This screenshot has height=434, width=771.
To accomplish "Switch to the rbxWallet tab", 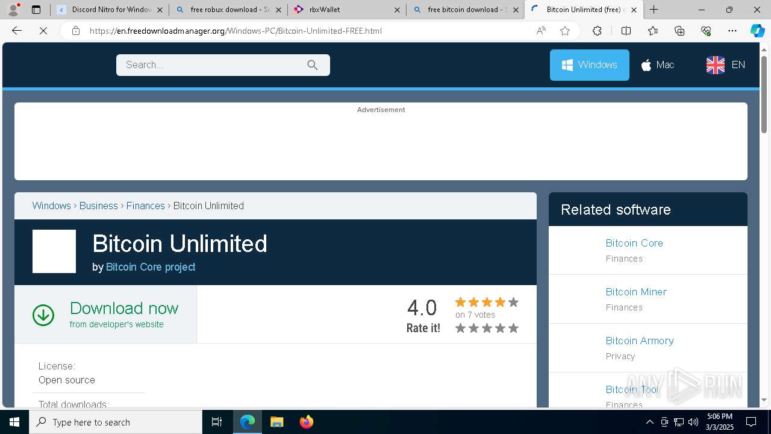I will pyautogui.click(x=346, y=10).
